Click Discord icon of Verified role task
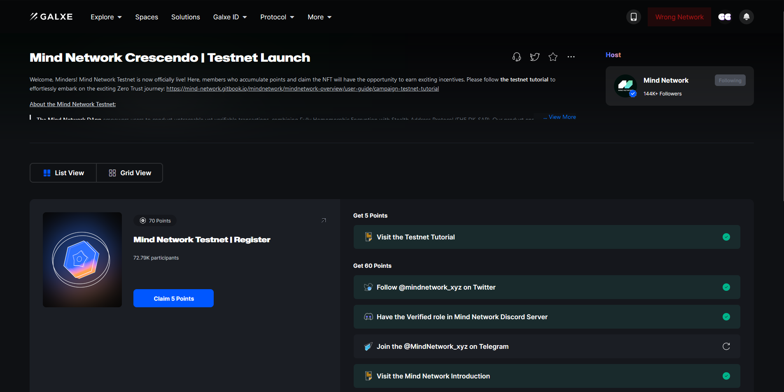The width and height of the screenshot is (784, 392). coord(369,317)
